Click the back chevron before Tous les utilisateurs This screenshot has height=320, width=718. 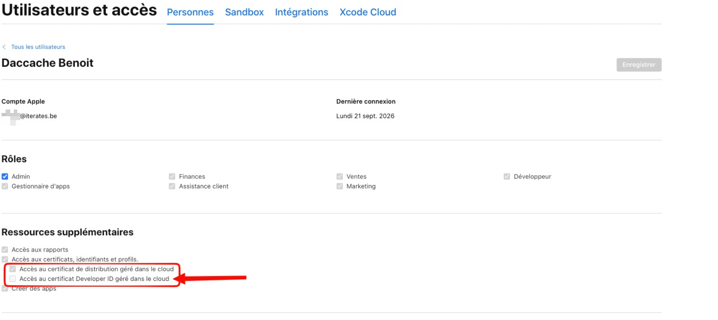point(4,47)
